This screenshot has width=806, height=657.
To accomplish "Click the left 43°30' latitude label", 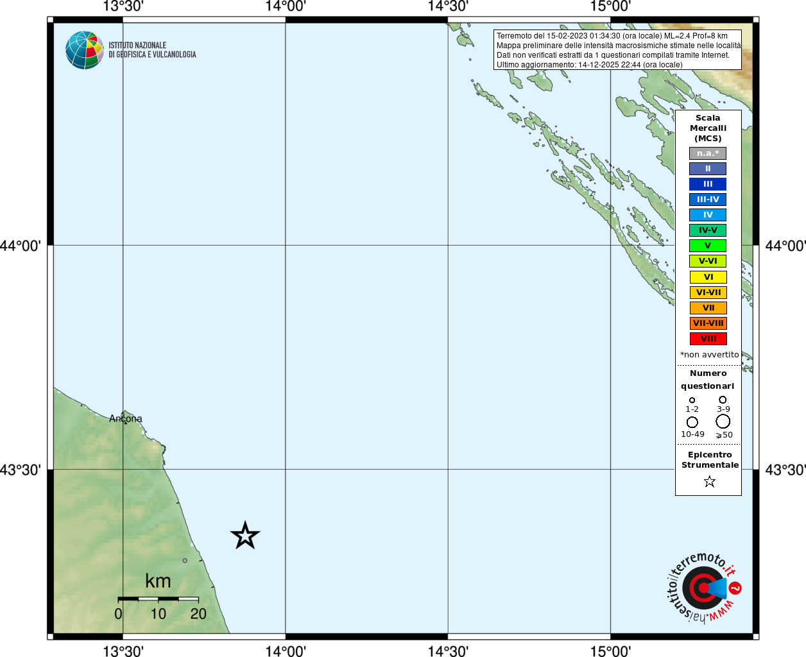I will (x=21, y=470).
